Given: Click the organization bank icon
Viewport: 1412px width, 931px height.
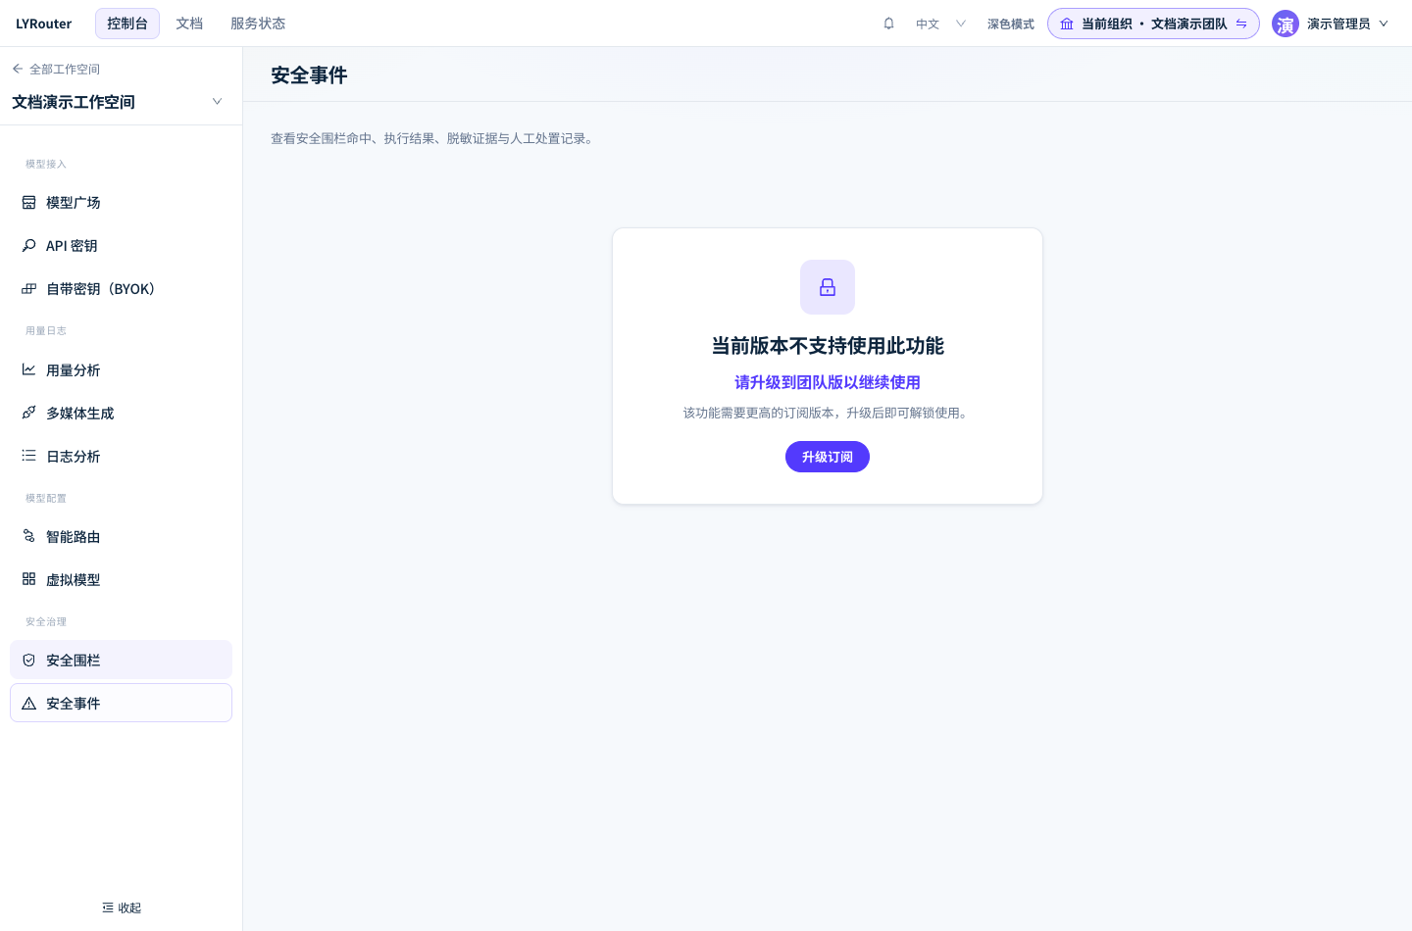Looking at the screenshot, I should (x=1067, y=24).
